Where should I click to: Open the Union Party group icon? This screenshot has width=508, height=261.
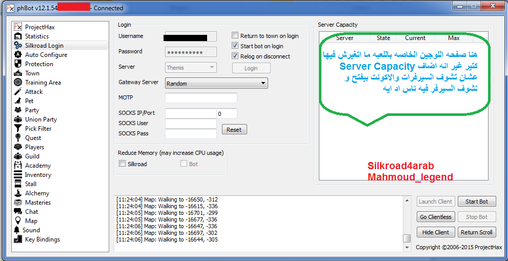[x=18, y=119]
